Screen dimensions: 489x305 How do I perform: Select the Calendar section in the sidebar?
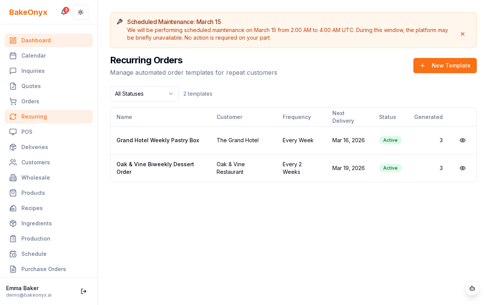[34, 56]
